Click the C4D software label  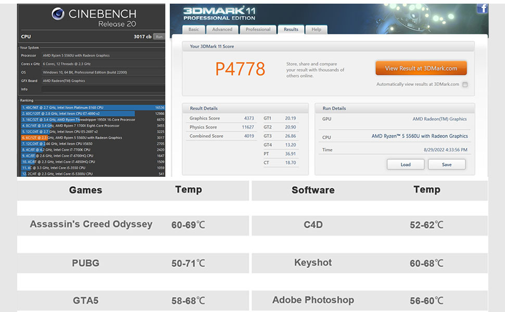(313, 225)
